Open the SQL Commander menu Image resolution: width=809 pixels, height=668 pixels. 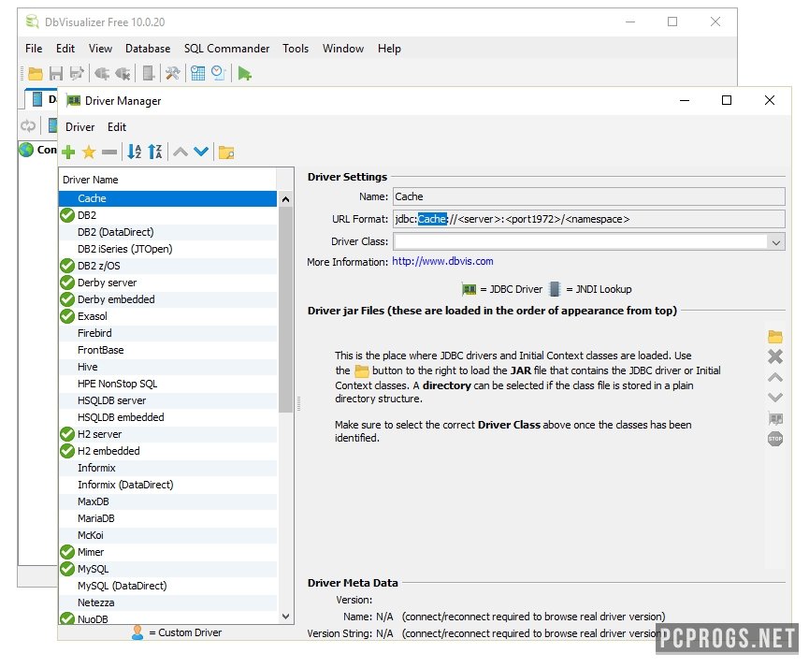click(x=226, y=49)
